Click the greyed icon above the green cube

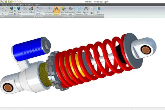(x=92, y=9)
